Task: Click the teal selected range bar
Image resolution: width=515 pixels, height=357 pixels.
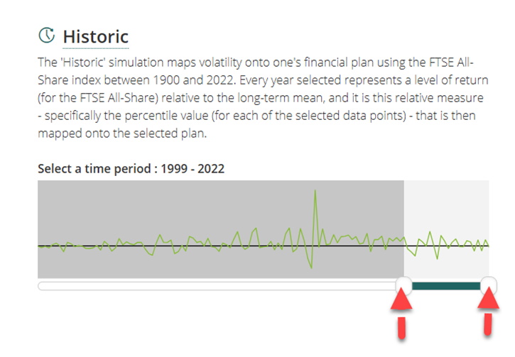Action: pyautogui.click(x=446, y=285)
